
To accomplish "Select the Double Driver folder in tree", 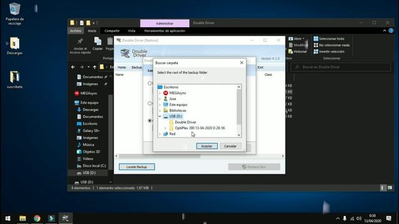I will 185,122.
